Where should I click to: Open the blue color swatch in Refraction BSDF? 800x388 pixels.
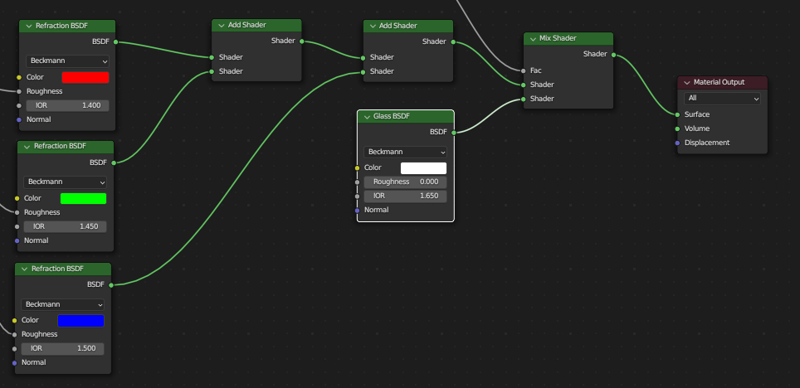click(80, 320)
